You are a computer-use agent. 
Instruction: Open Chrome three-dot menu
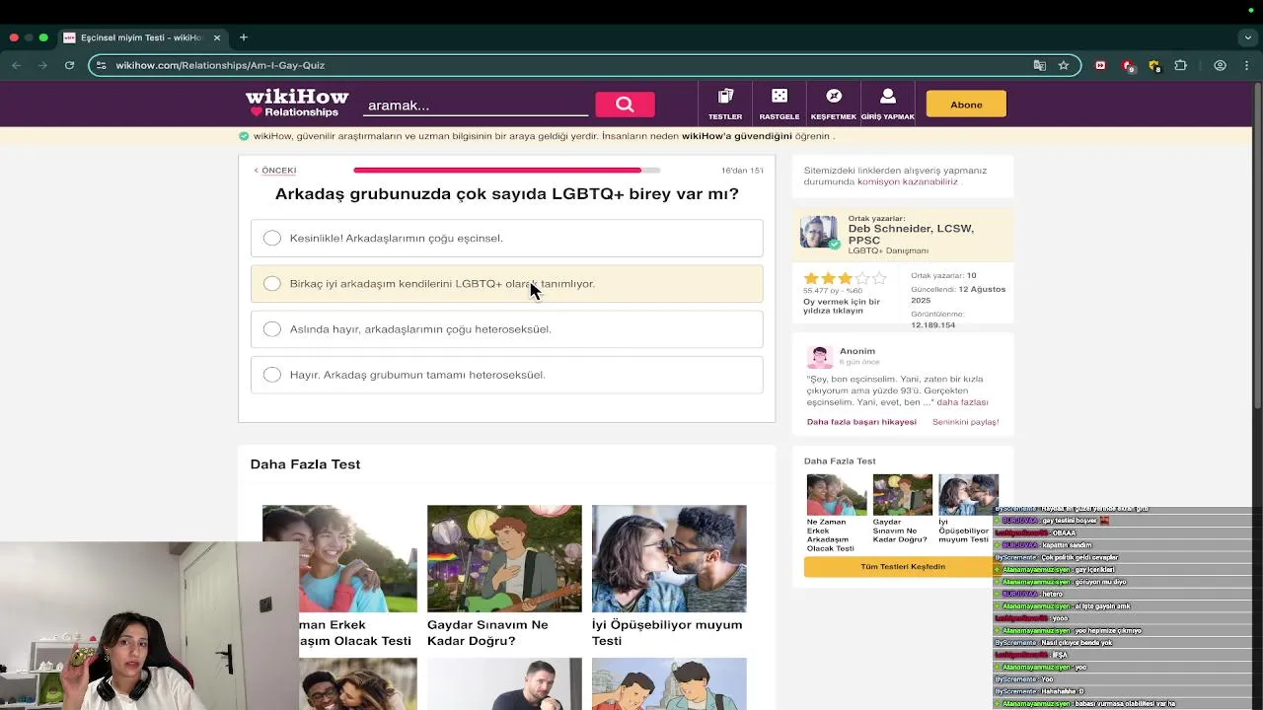pos(1246,65)
